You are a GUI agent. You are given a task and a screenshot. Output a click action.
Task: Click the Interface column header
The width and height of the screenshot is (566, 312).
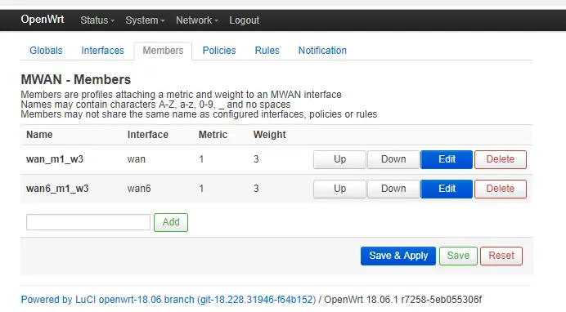pos(148,135)
